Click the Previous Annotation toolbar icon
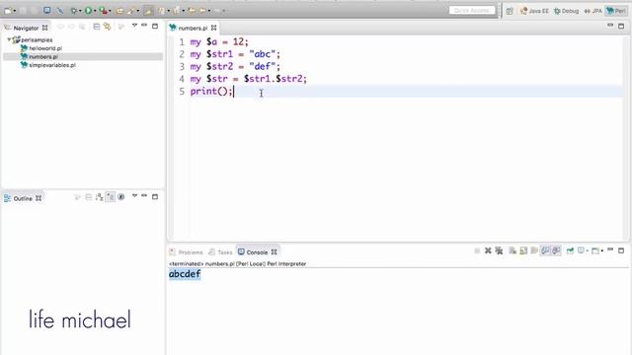The height and width of the screenshot is (355, 632). 177,11
